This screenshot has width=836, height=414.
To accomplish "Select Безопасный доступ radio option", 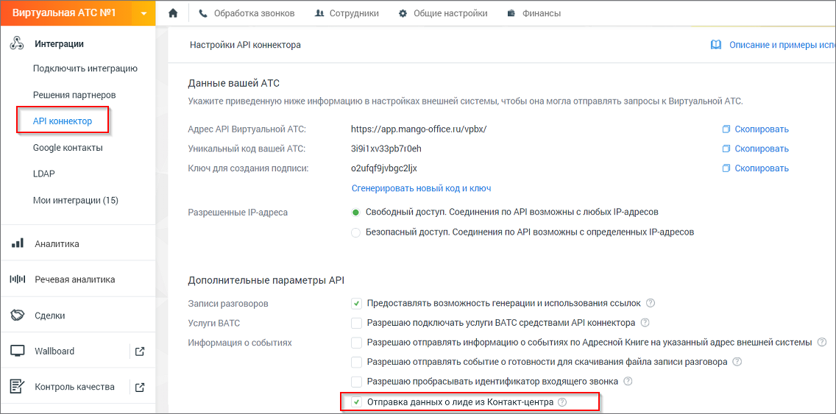I will click(355, 232).
